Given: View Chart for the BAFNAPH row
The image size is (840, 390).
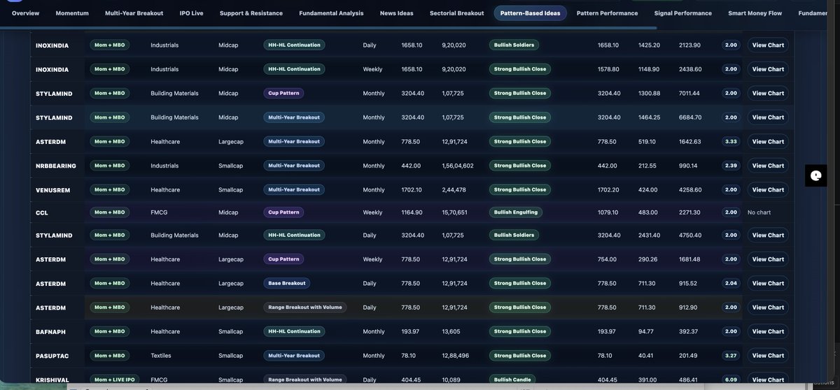Looking at the screenshot, I should pos(768,331).
